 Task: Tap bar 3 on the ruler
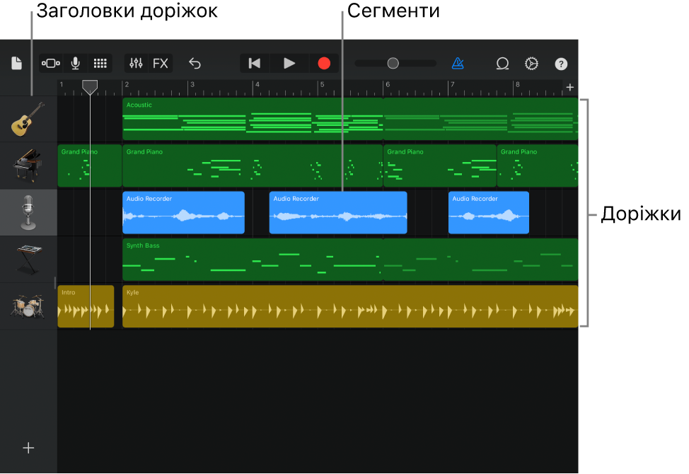pyautogui.click(x=192, y=85)
